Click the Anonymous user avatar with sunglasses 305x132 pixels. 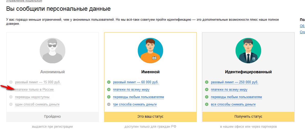point(52,51)
